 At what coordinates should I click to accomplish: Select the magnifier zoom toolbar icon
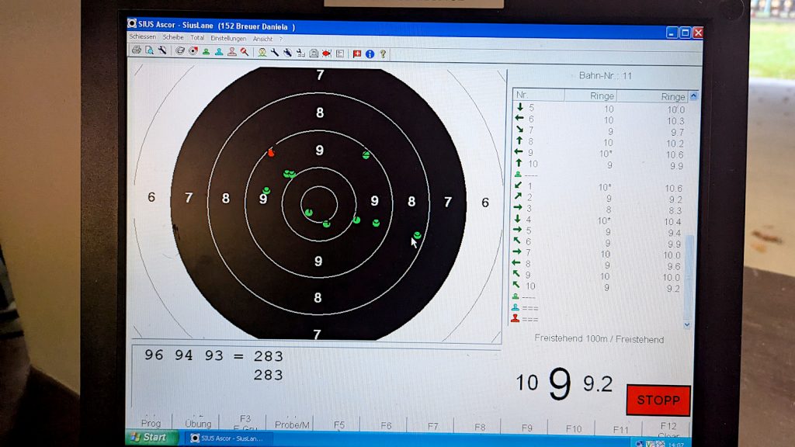(x=245, y=52)
